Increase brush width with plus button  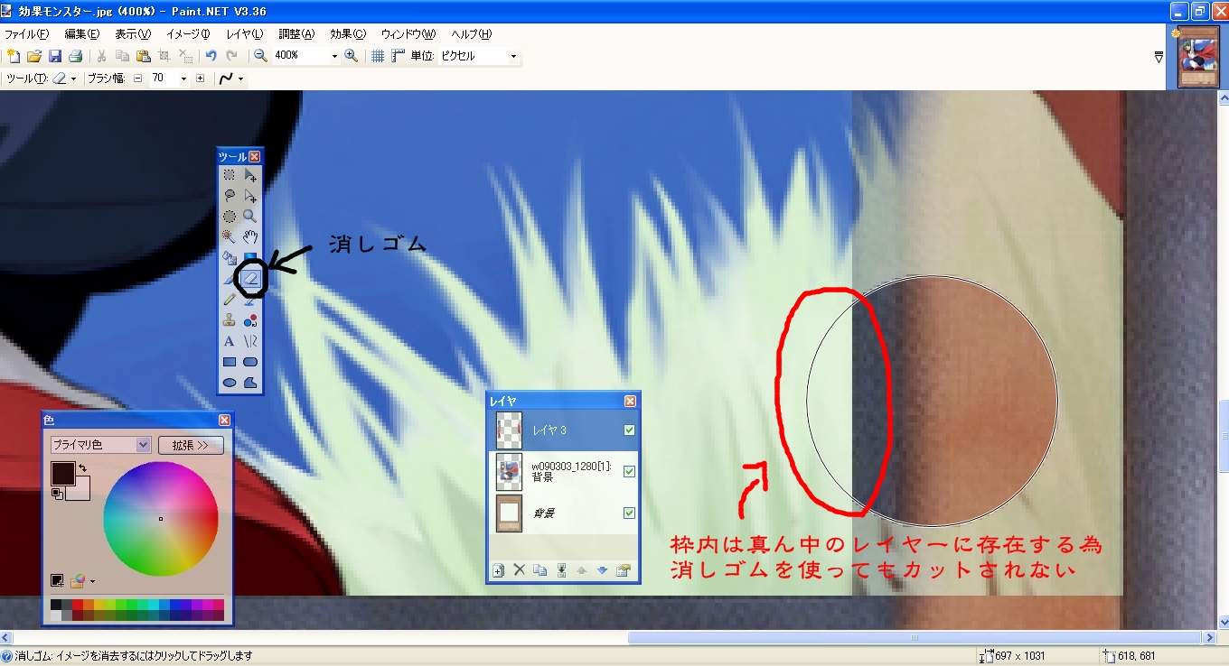point(201,79)
